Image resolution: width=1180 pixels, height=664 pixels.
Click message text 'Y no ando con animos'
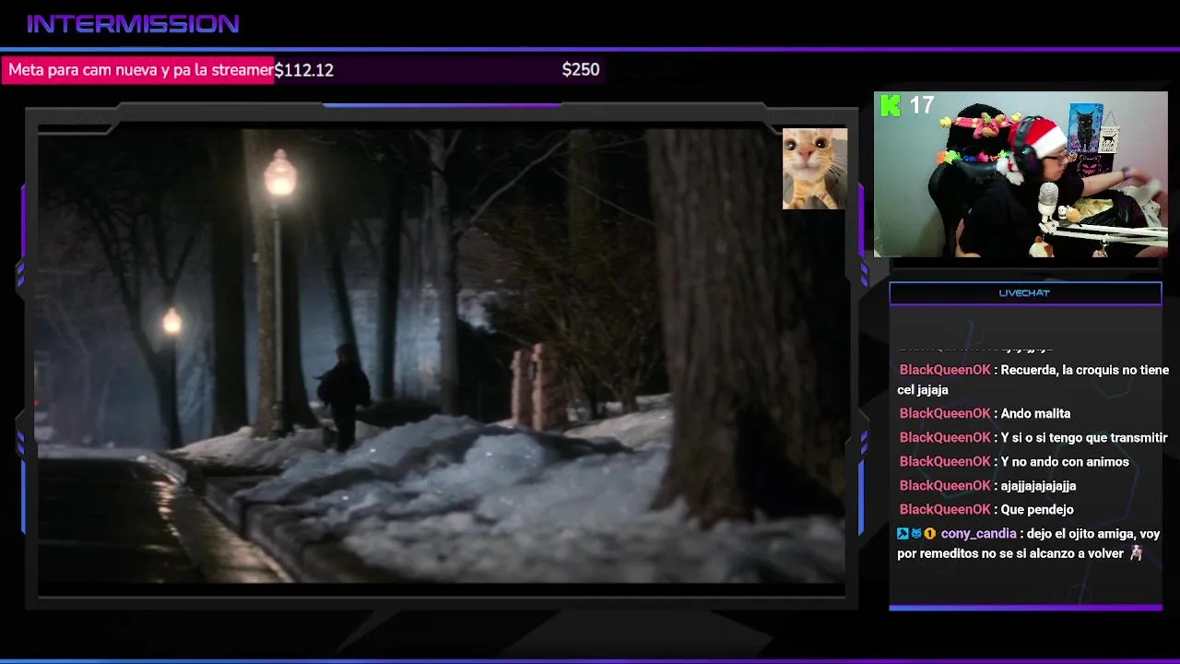click(1065, 462)
